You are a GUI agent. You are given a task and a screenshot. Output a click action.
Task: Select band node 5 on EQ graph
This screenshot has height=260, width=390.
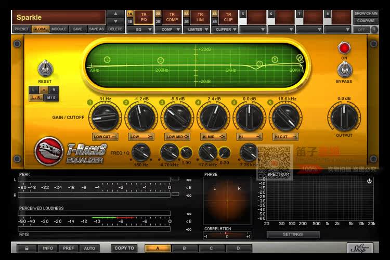[x=275, y=59]
